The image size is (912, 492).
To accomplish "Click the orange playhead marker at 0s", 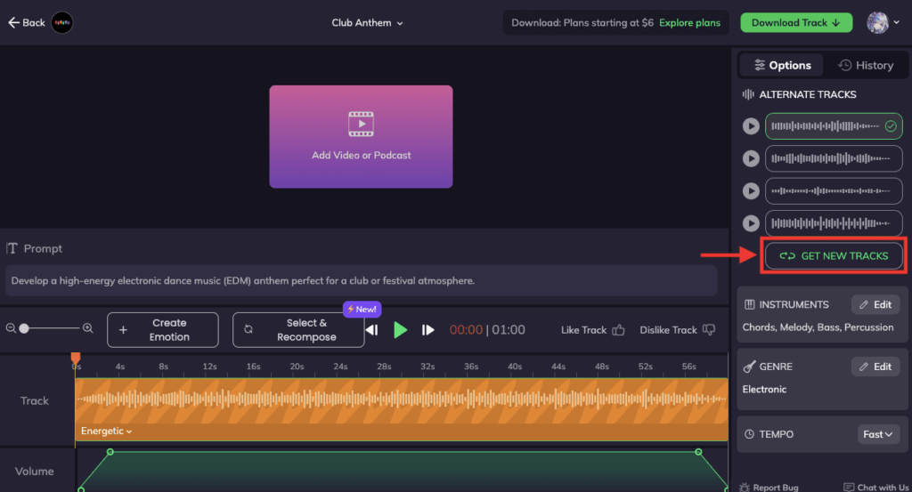I will [76, 358].
